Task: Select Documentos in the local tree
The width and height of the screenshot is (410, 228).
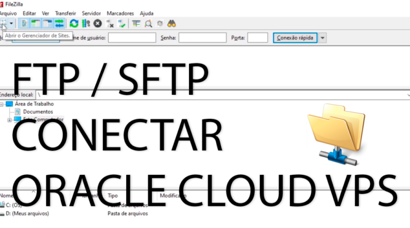Action: [38, 112]
